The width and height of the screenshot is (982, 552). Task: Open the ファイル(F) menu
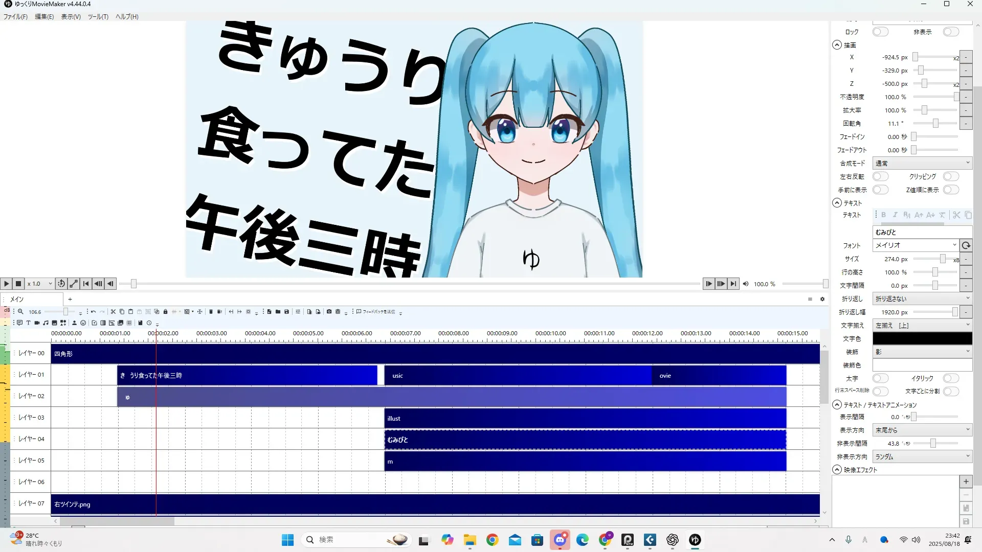[x=15, y=16]
